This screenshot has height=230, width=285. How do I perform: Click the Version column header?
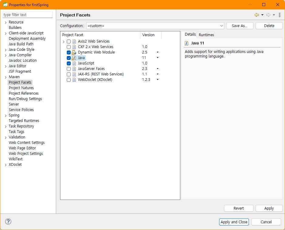point(151,35)
